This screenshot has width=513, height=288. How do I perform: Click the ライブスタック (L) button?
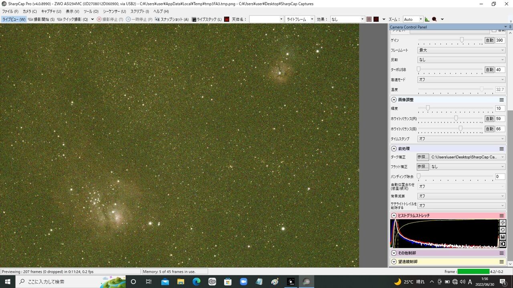tap(206, 19)
